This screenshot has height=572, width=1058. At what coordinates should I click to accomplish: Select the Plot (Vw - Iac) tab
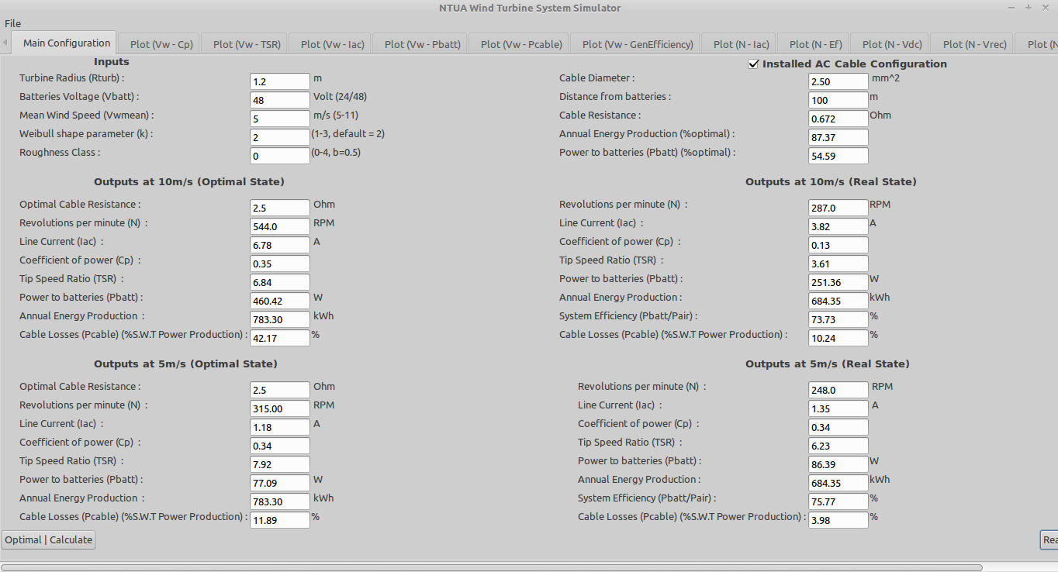(x=332, y=44)
